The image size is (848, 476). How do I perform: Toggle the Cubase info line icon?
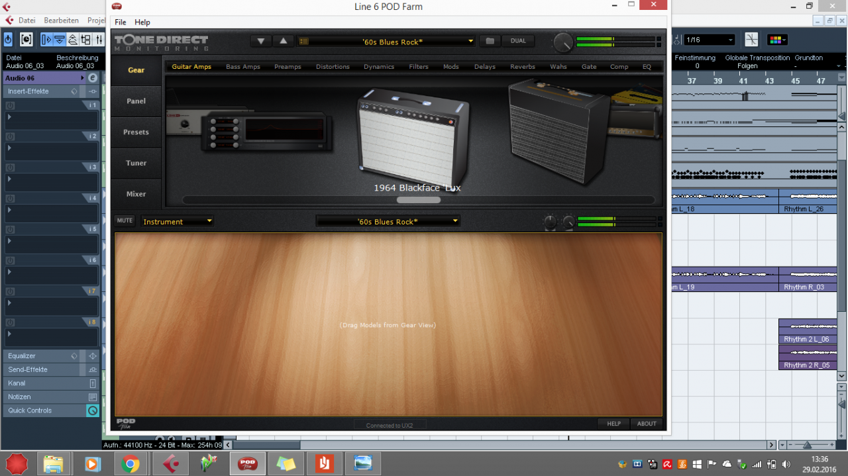(60, 40)
